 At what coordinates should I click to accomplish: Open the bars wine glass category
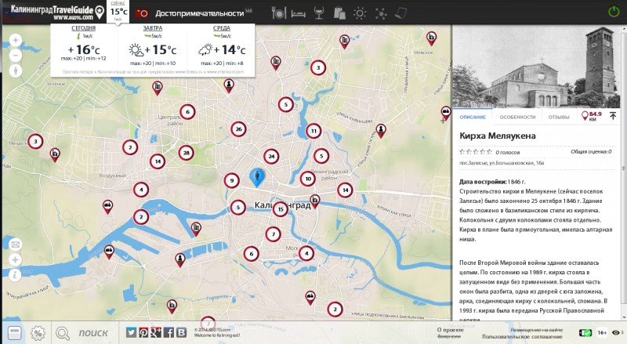tap(319, 13)
